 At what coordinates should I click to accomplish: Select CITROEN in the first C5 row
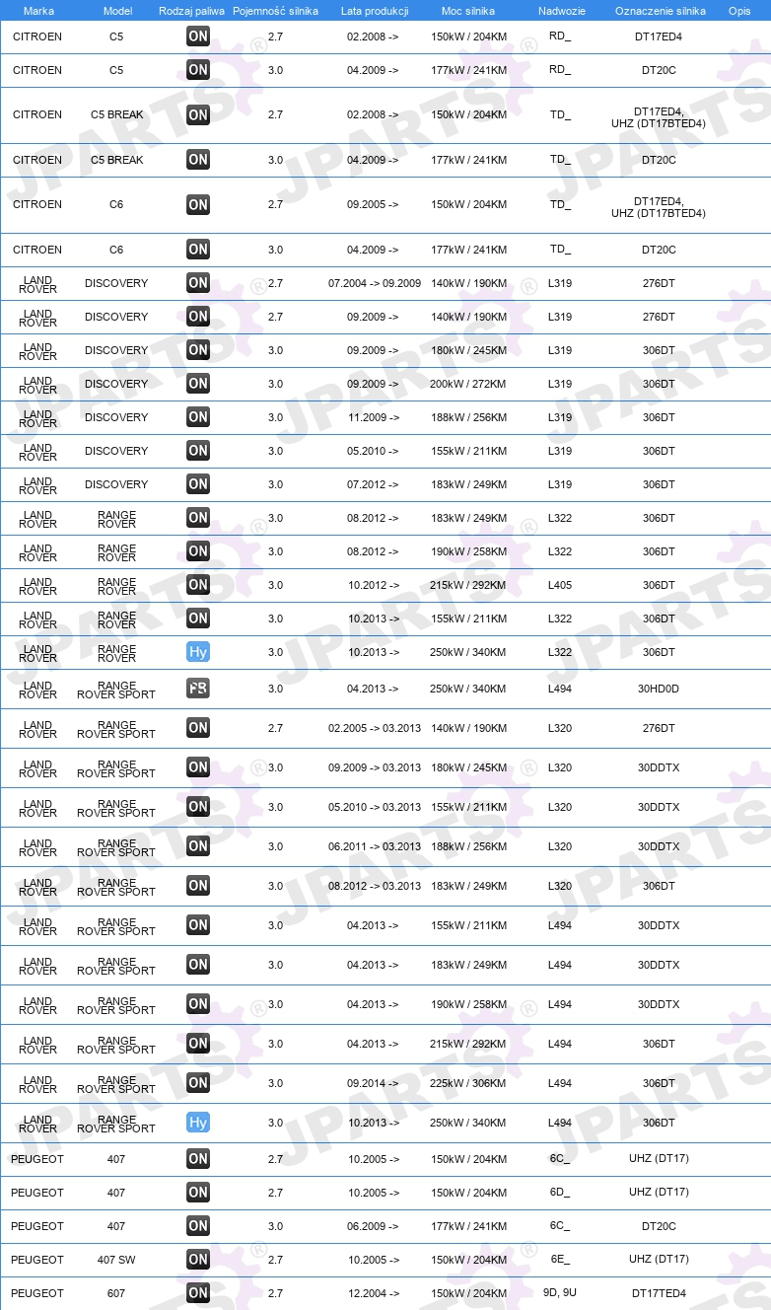(37, 37)
